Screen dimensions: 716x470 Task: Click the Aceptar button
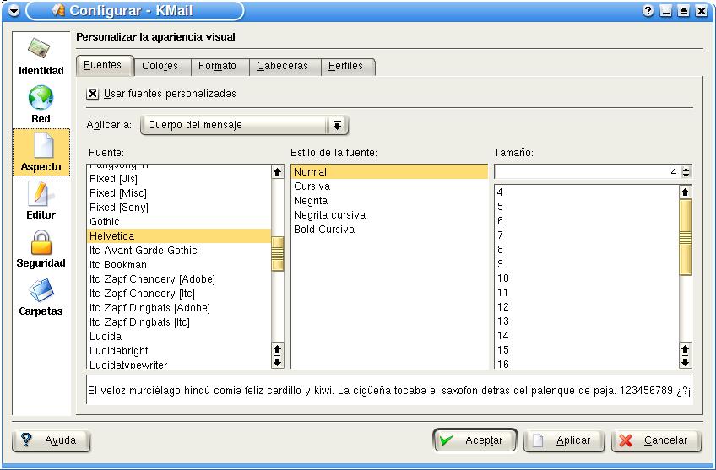(475, 440)
